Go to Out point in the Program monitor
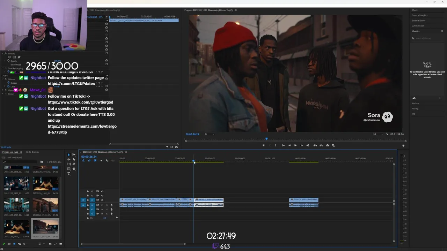447x251 pixels. [x=308, y=145]
